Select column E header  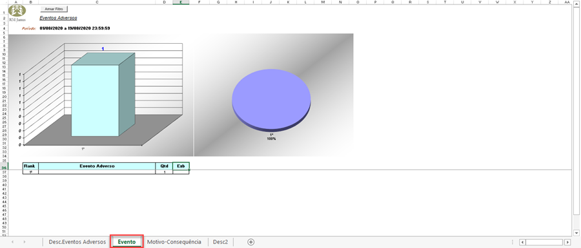click(x=181, y=2)
